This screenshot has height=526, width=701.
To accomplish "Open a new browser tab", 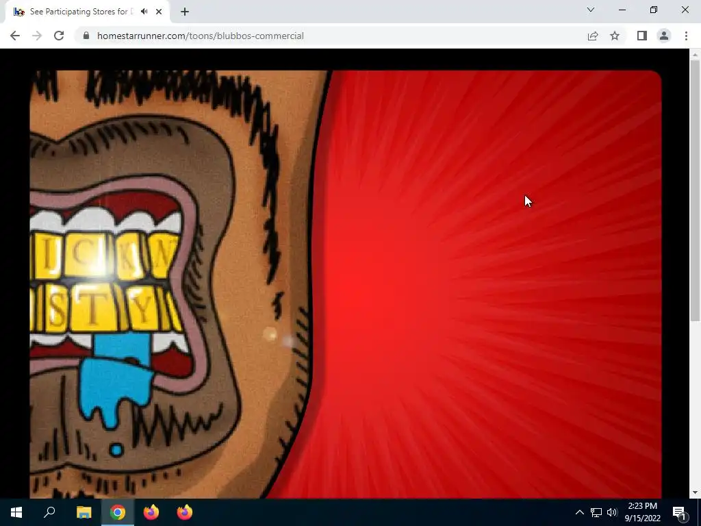I will (x=185, y=12).
